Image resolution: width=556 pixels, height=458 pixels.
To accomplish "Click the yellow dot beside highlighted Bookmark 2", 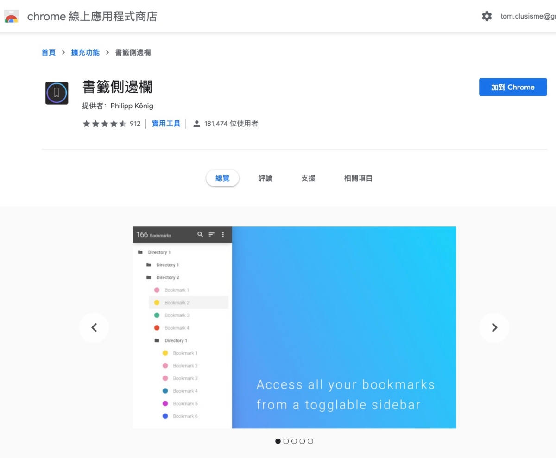I will (x=157, y=302).
